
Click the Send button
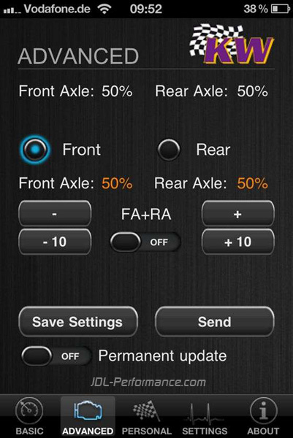tap(215, 322)
